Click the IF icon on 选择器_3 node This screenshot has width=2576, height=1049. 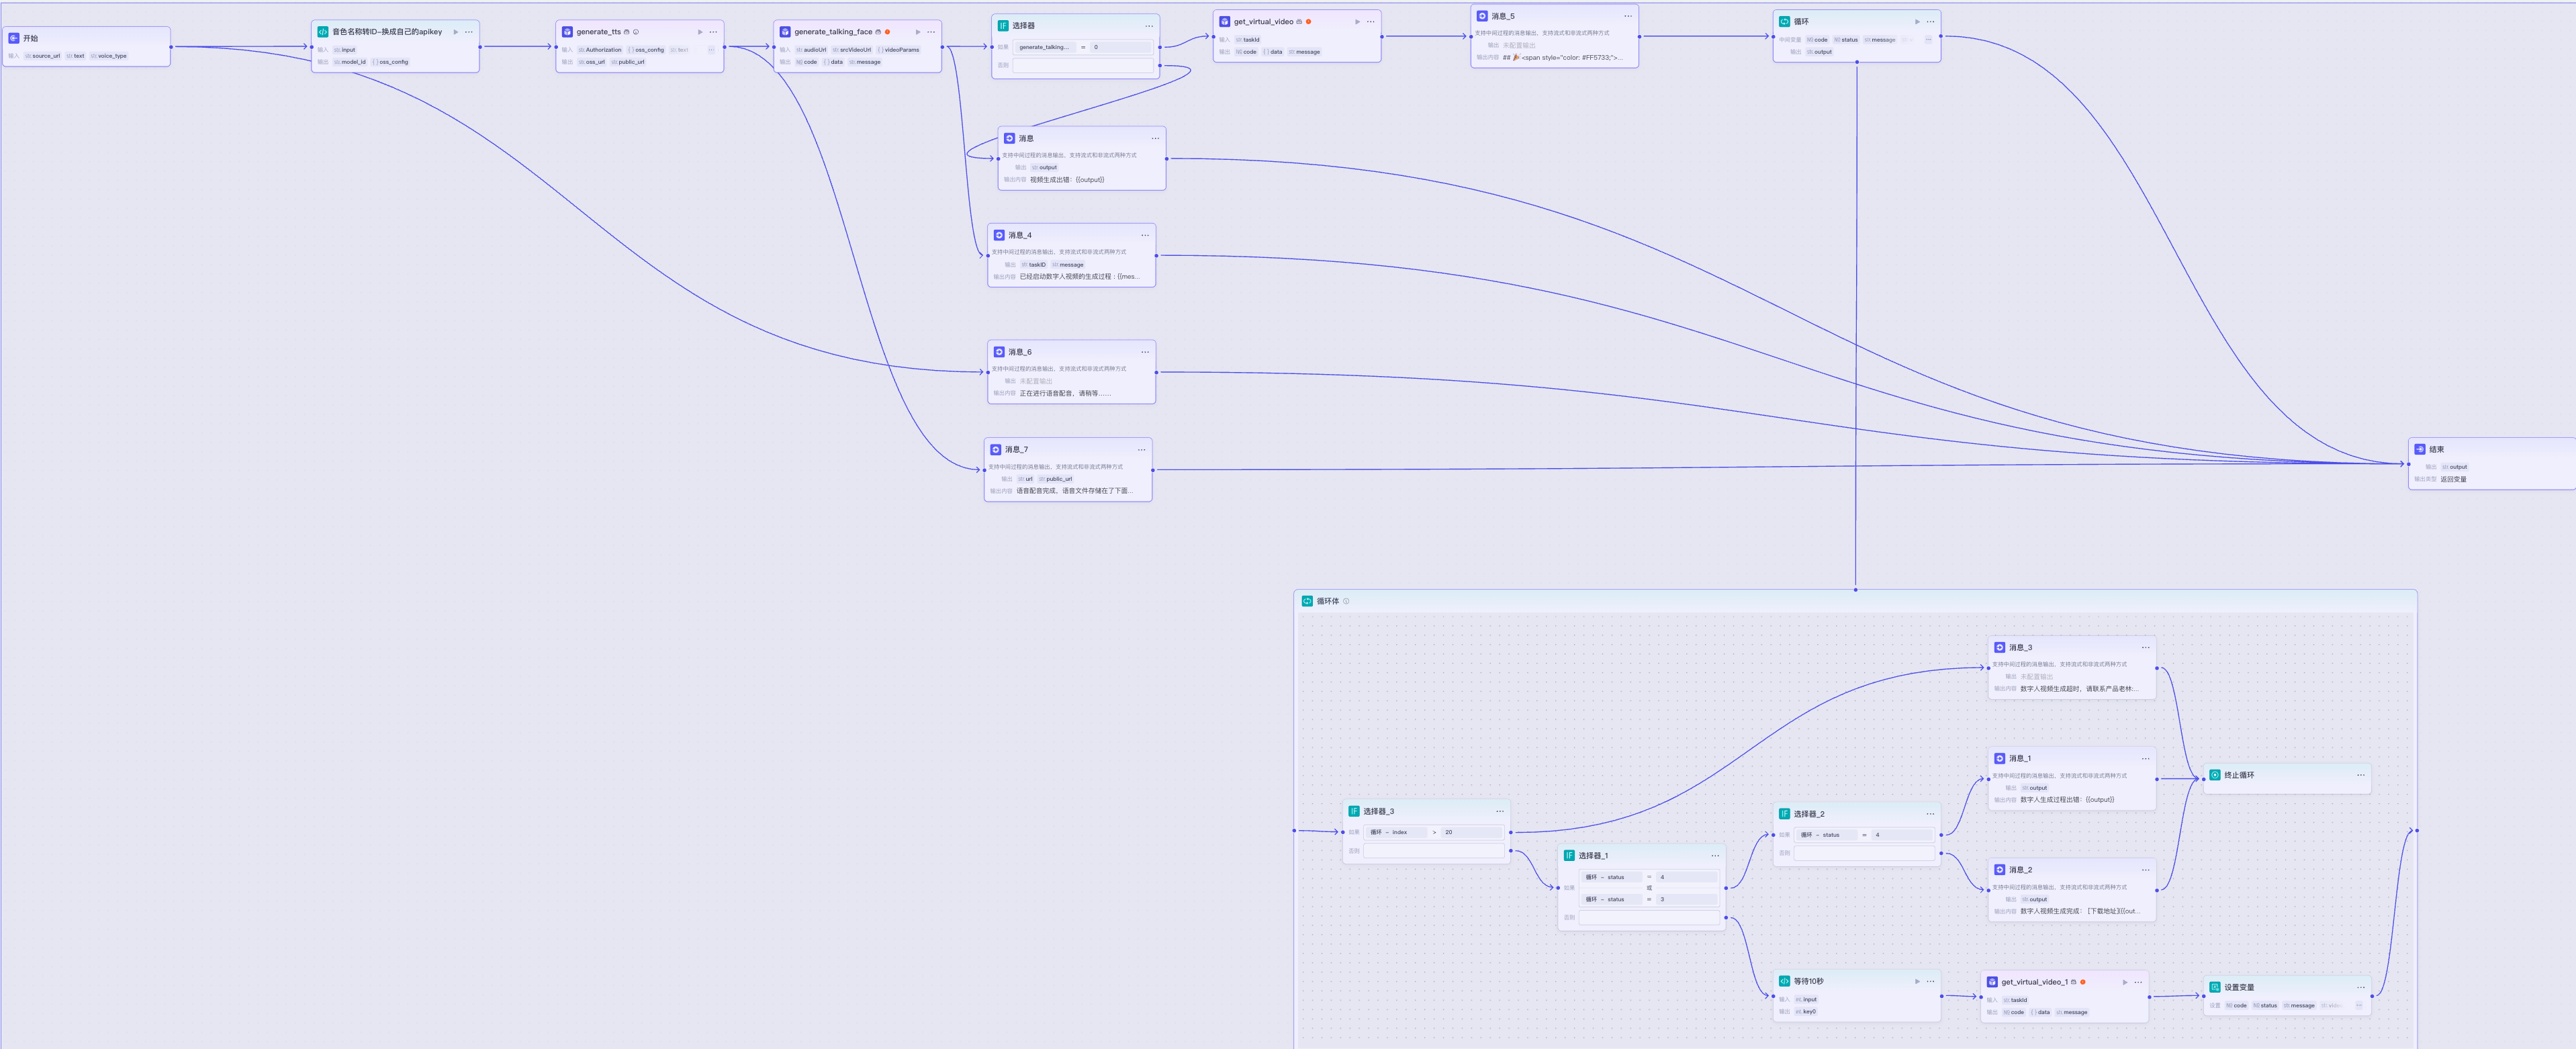1354,811
